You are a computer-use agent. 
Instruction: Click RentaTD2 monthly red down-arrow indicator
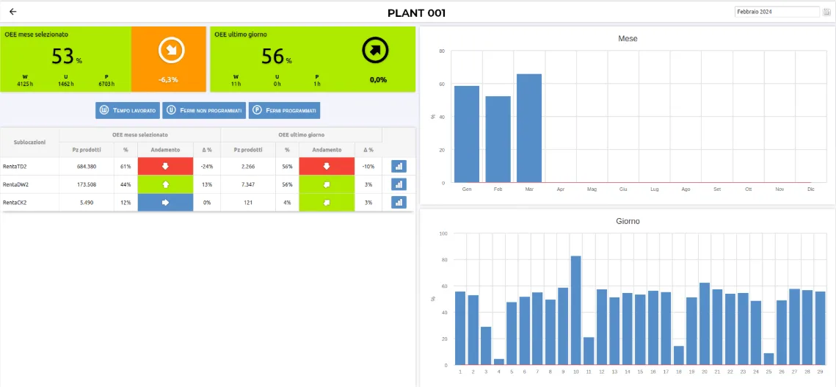coord(165,167)
